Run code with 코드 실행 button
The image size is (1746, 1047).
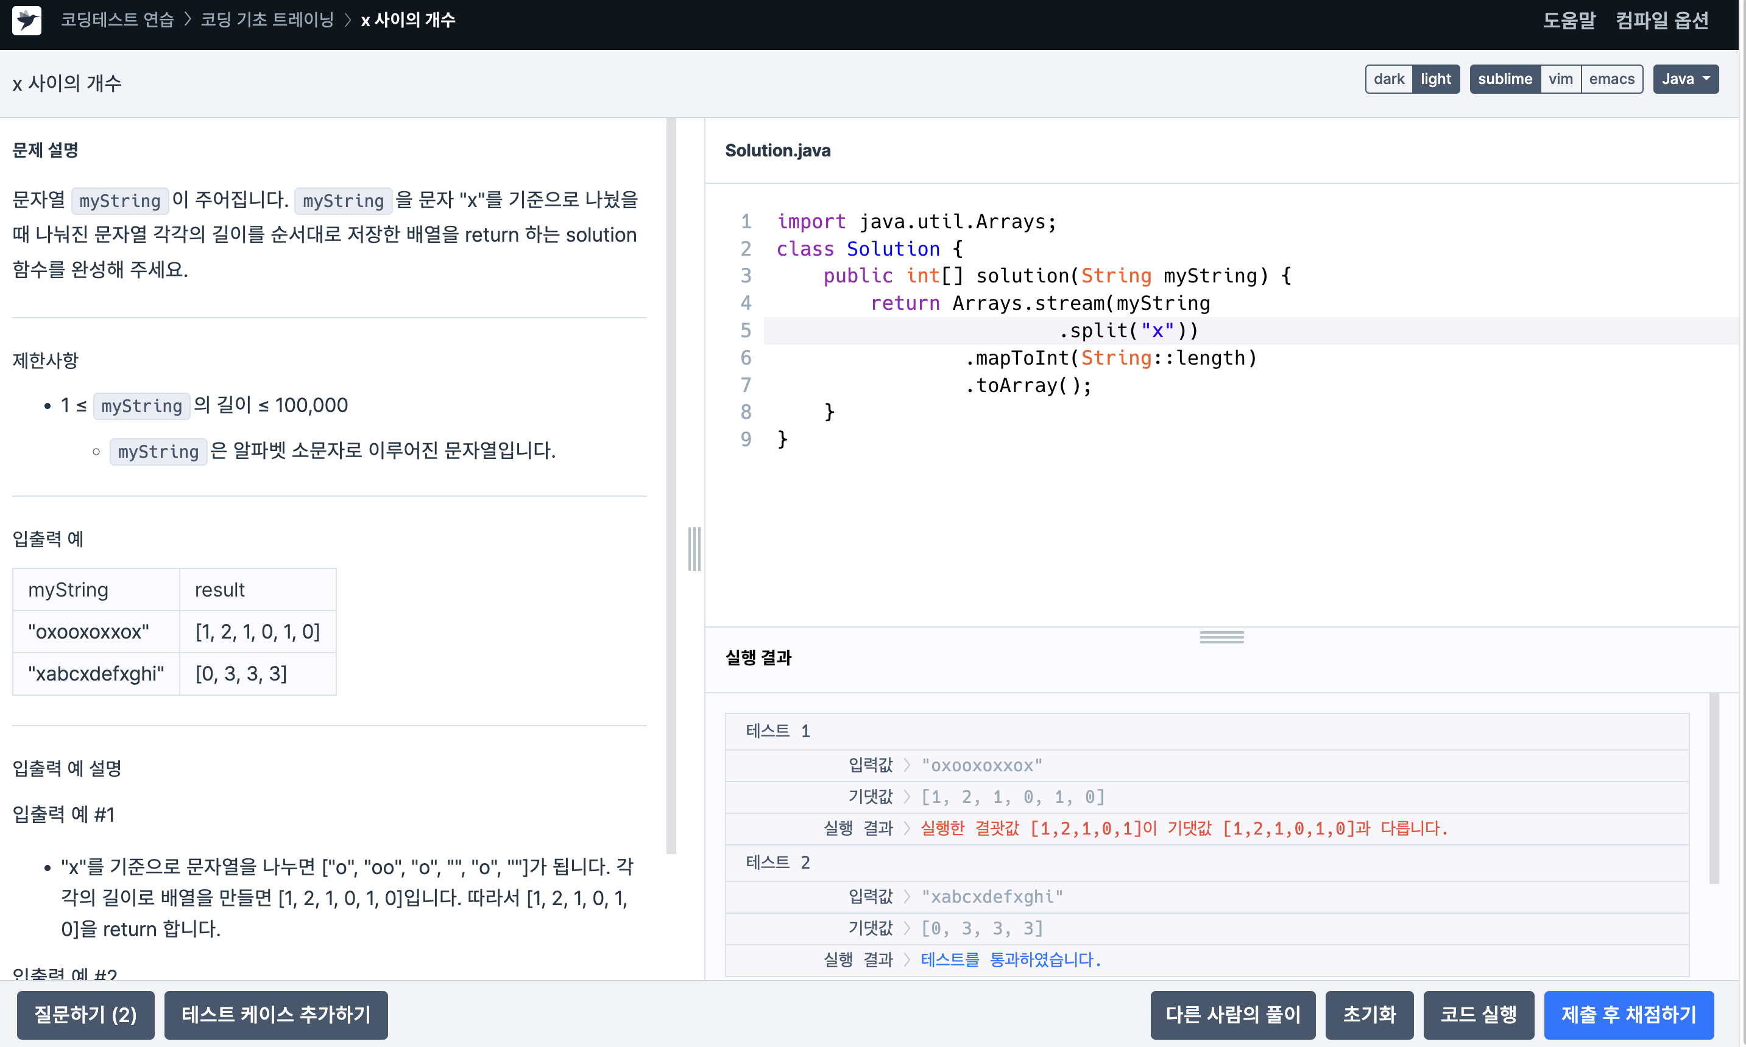coord(1479,1015)
